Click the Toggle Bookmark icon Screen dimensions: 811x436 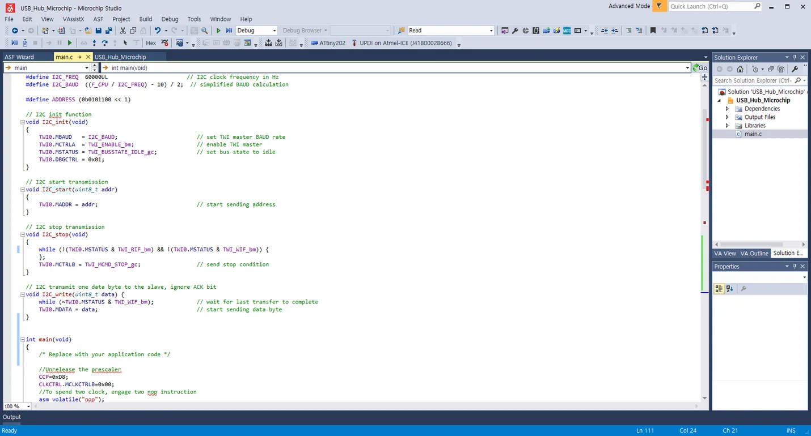pyautogui.click(x=653, y=31)
